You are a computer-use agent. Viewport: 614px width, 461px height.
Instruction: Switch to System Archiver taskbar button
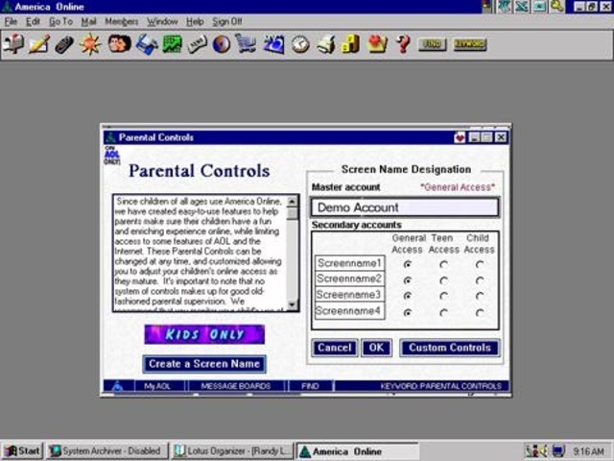[107, 450]
